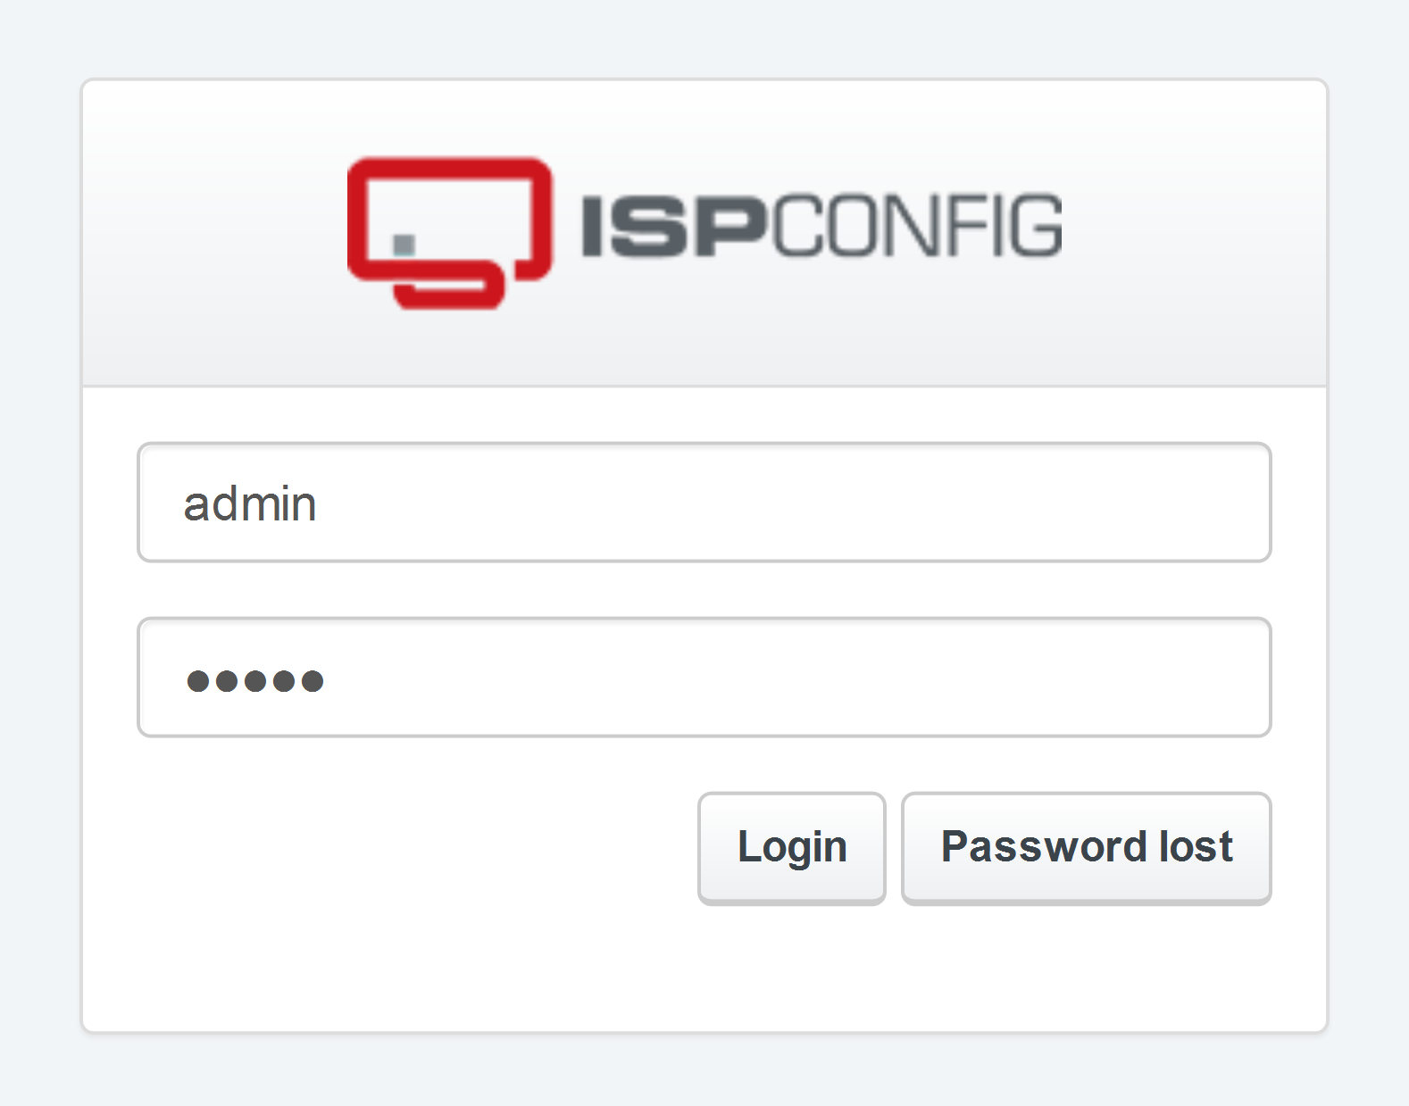Image resolution: width=1409 pixels, height=1106 pixels.
Task: Focus the username field containing admin
Action: point(704,503)
